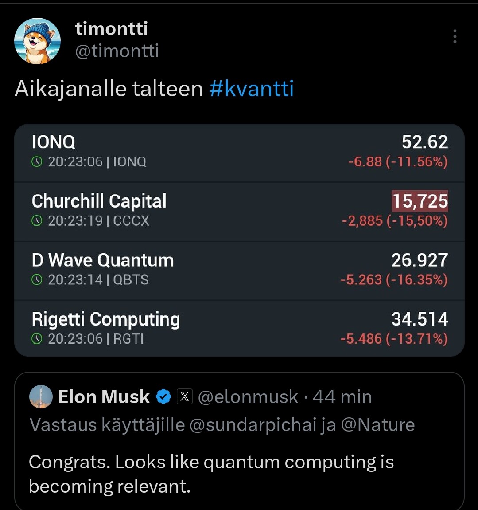Image resolution: width=478 pixels, height=510 pixels.
Task: Open timontti's Shiba profile avatar
Action: tap(37, 41)
